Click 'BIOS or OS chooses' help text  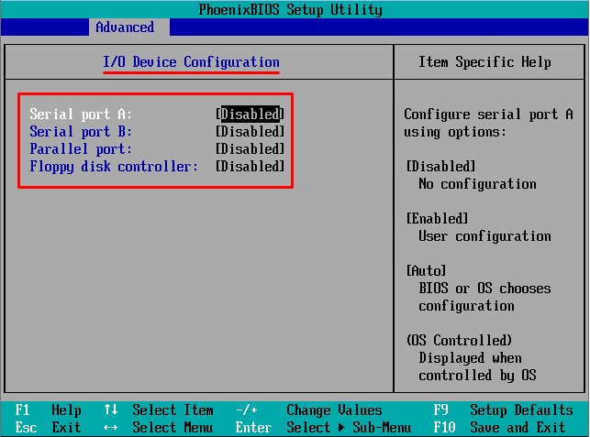[x=484, y=289]
